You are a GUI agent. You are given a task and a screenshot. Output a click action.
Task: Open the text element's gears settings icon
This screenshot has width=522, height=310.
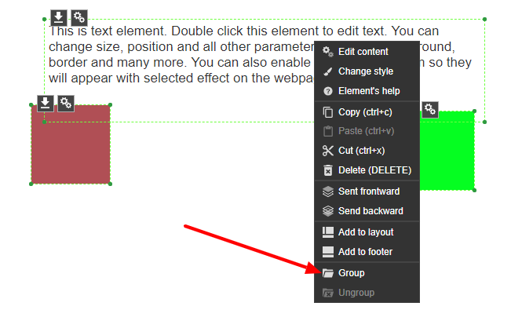pyautogui.click(x=79, y=17)
